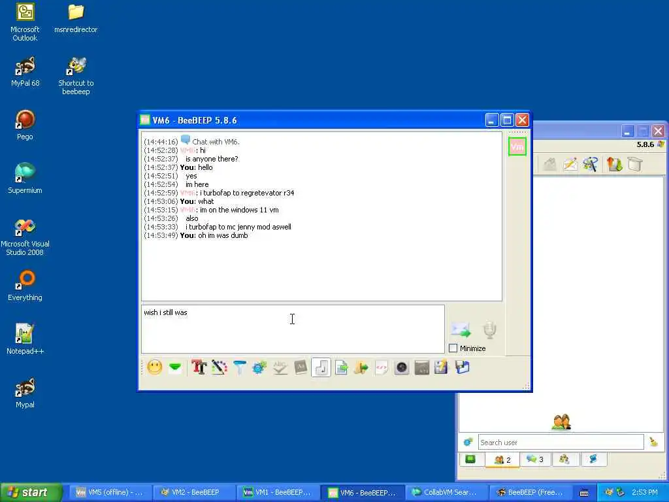The image size is (669, 502).
Task: Enable the Minimize checkbox
Action: pos(453,348)
